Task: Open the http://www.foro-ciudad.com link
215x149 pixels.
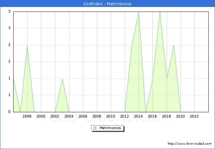Action: [190, 144]
